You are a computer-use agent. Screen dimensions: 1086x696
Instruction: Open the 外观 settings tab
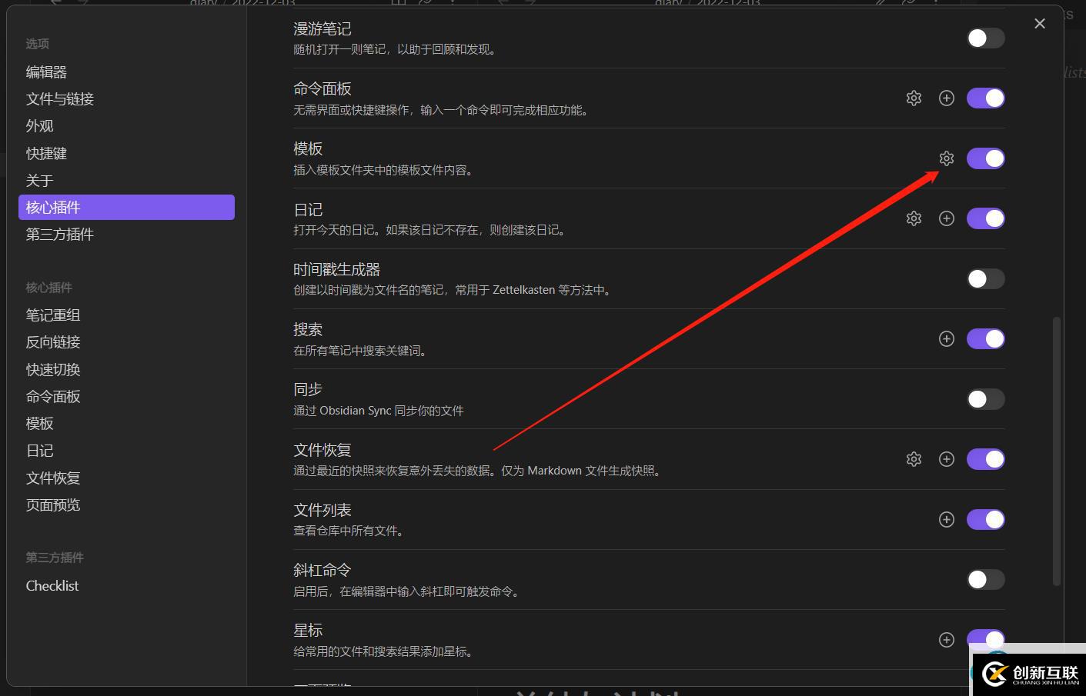(x=126, y=126)
